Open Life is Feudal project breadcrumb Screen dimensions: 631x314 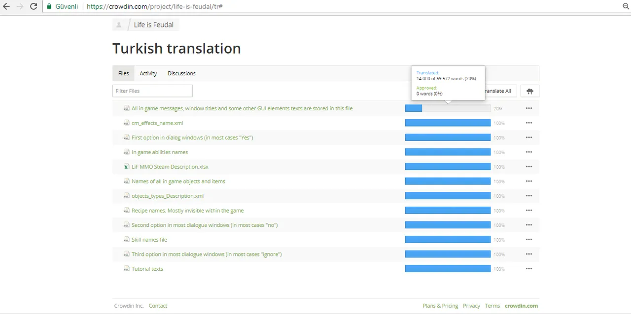click(x=154, y=25)
